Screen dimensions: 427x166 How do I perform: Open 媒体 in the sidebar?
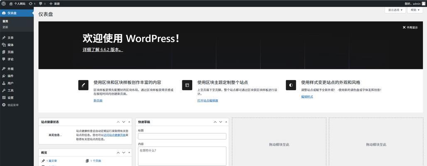(17, 45)
